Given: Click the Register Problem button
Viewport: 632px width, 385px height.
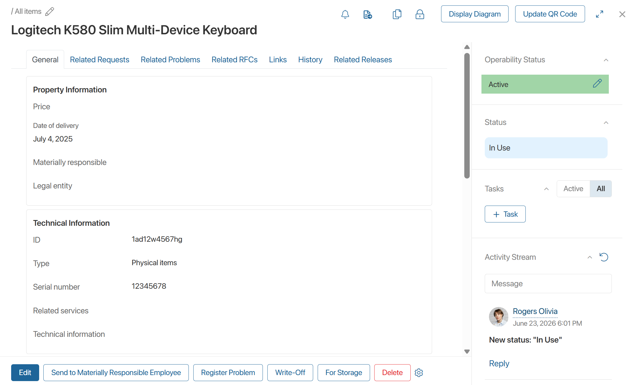Looking at the screenshot, I should 228,373.
